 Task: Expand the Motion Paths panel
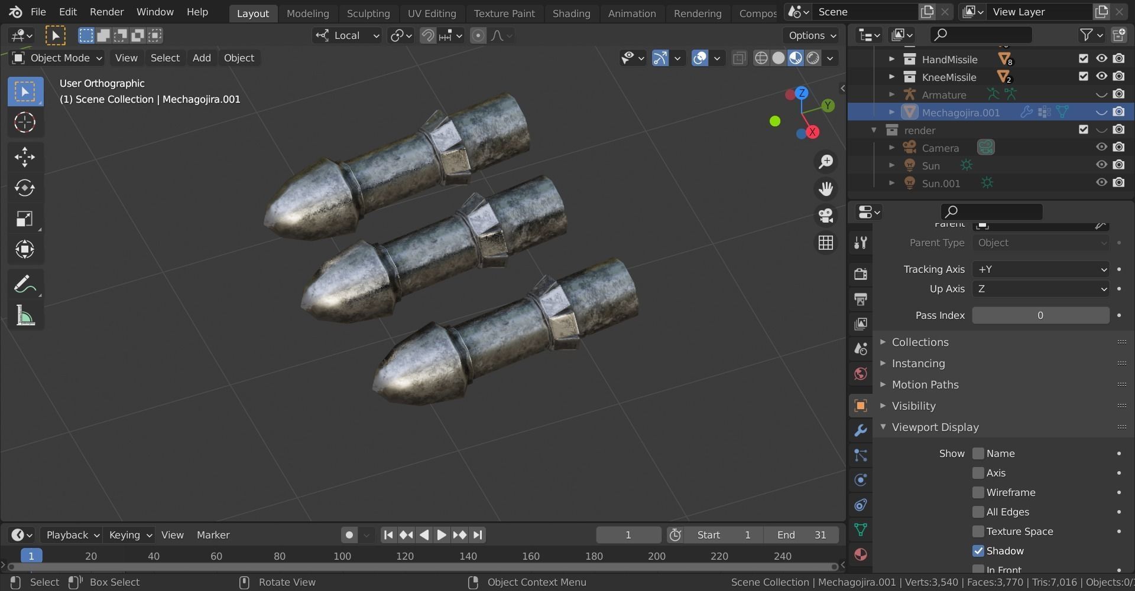pos(925,384)
